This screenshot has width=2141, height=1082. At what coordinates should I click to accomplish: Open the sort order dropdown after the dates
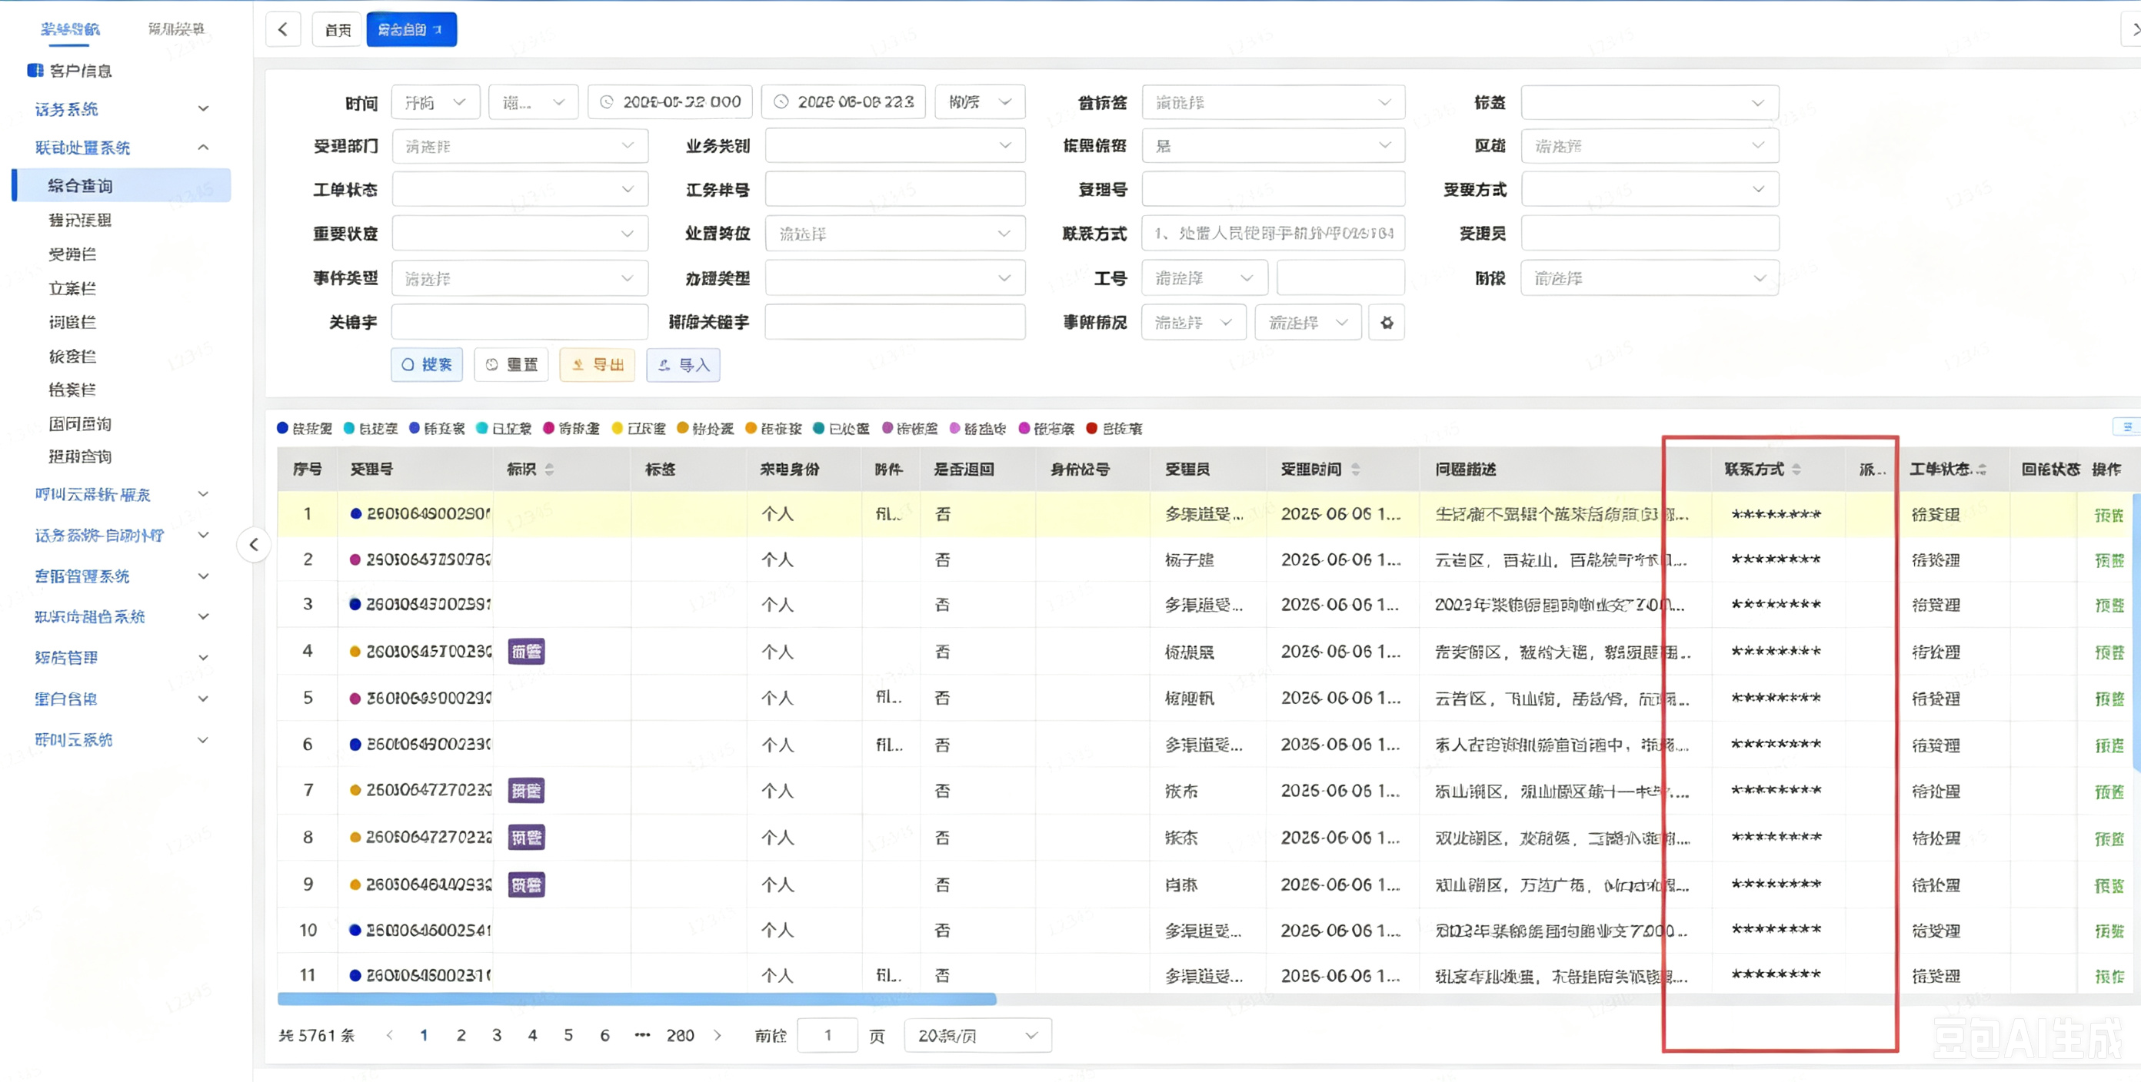pyautogui.click(x=979, y=102)
